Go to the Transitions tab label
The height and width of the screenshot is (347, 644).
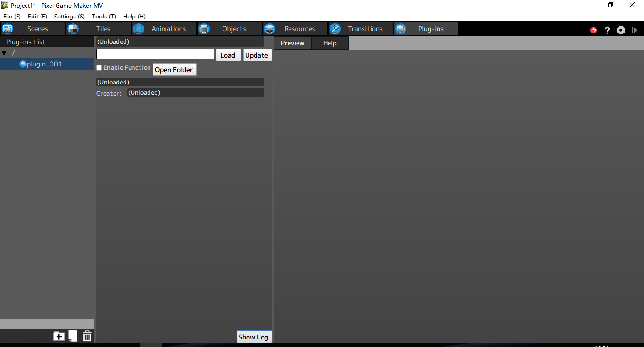365,29
